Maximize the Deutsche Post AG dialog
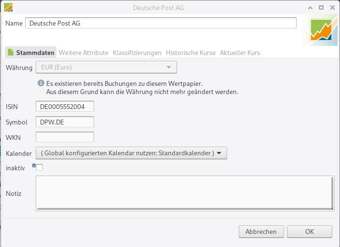Screen dimensions: 340x247 pyautogui.click(x=321, y=8)
